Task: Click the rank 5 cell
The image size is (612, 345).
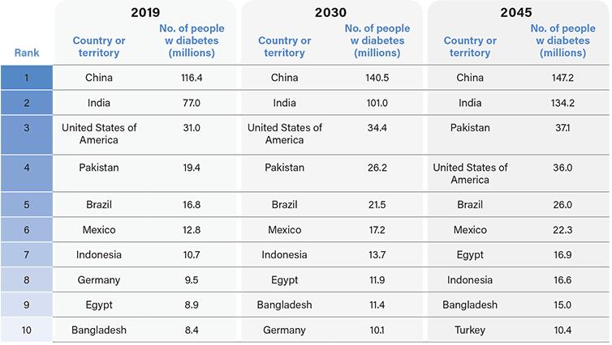Action: pyautogui.click(x=27, y=204)
